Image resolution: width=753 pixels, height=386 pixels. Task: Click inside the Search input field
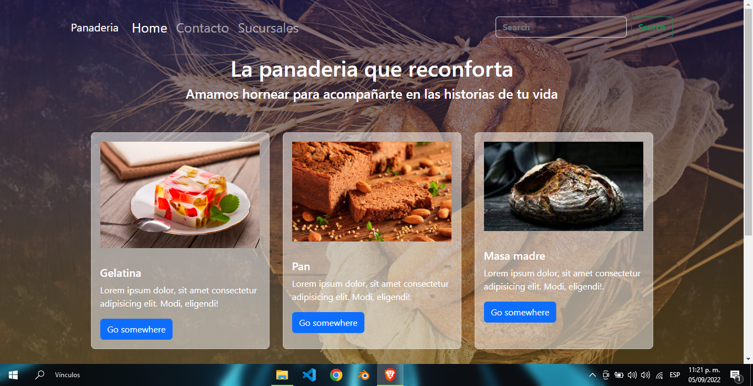(x=561, y=26)
